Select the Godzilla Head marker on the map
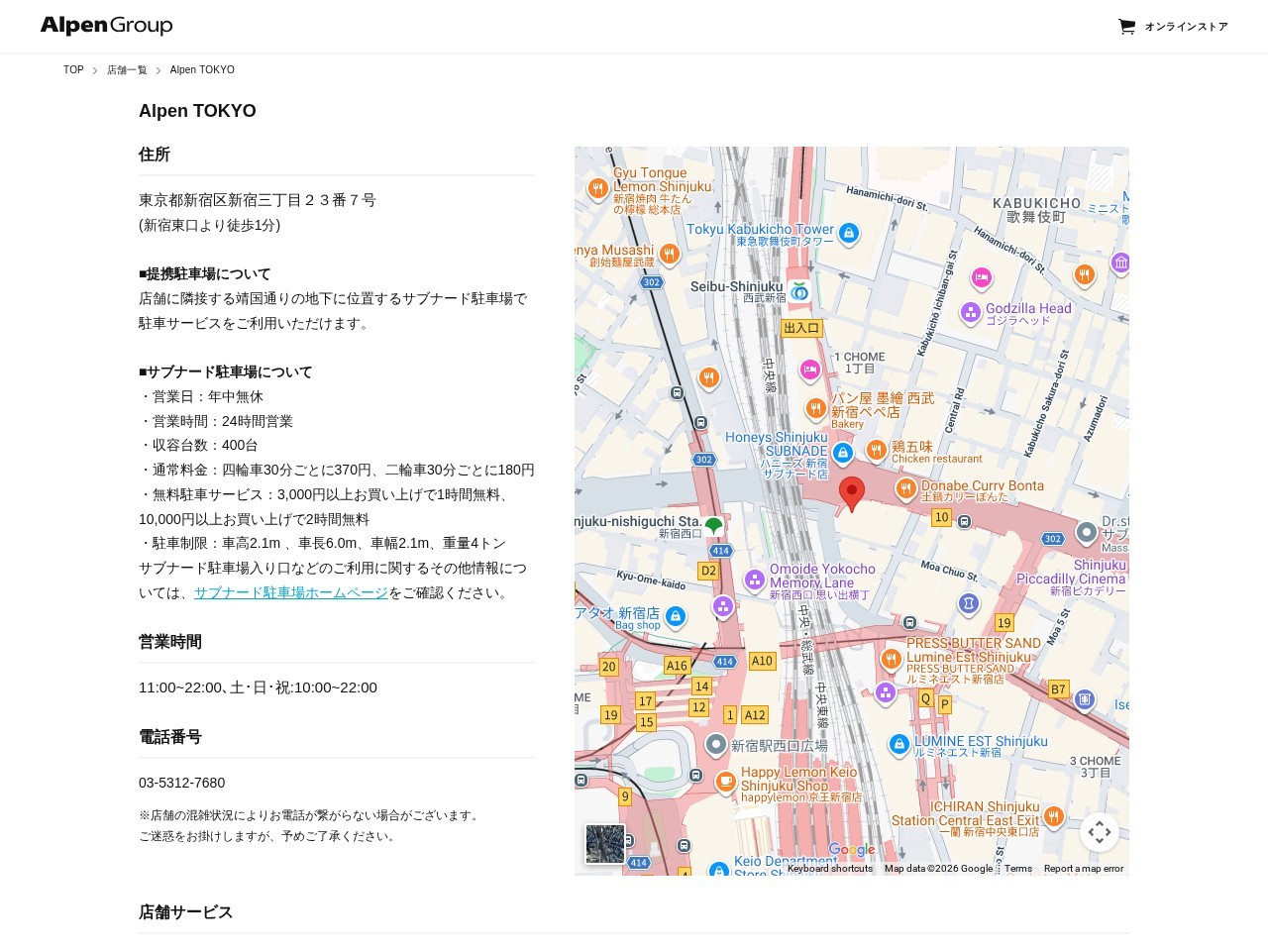The image size is (1268, 951). [x=971, y=313]
